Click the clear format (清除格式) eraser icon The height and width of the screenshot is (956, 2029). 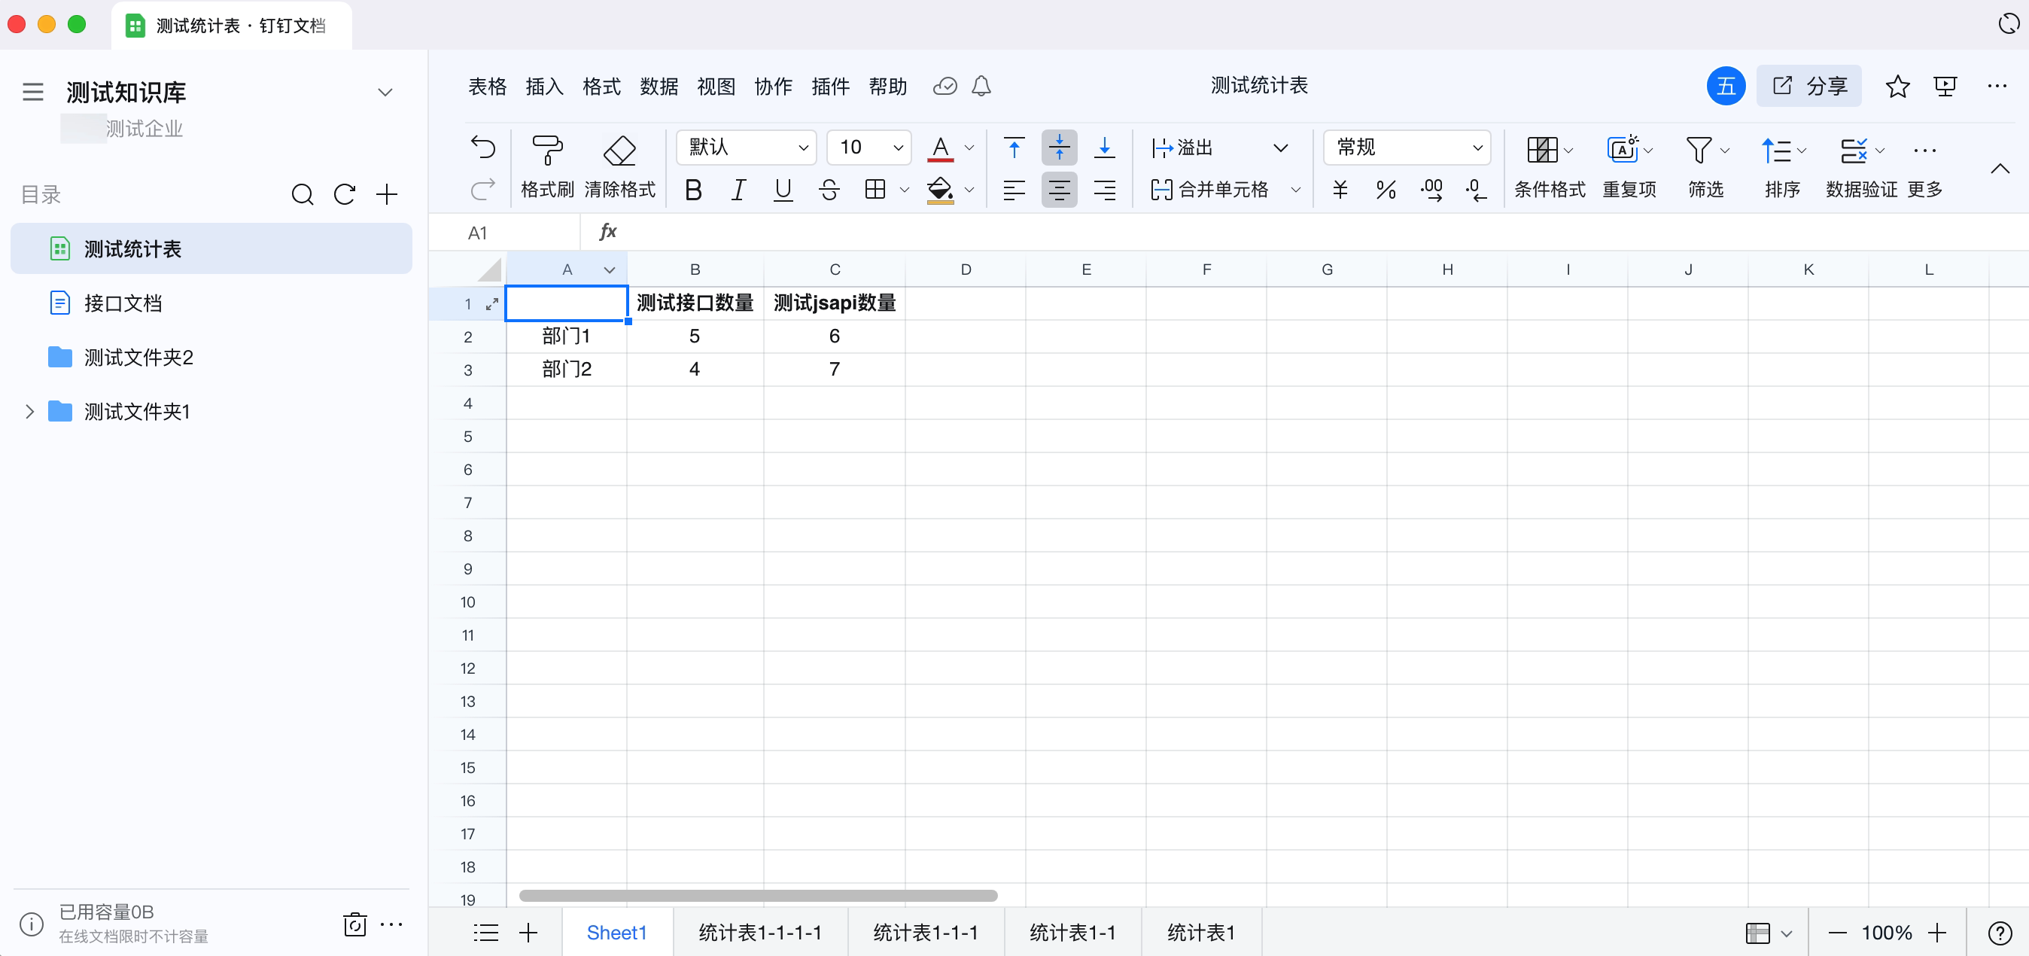point(619,150)
